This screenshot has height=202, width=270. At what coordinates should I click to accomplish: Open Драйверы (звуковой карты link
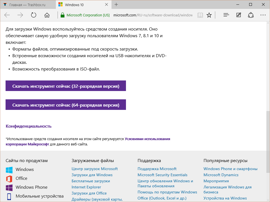pos(97,200)
